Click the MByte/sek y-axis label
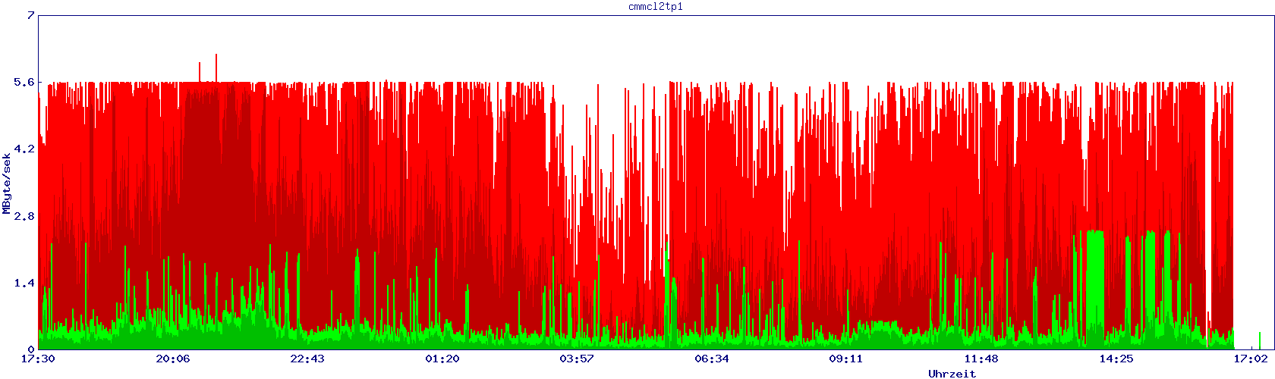 [x=7, y=182]
